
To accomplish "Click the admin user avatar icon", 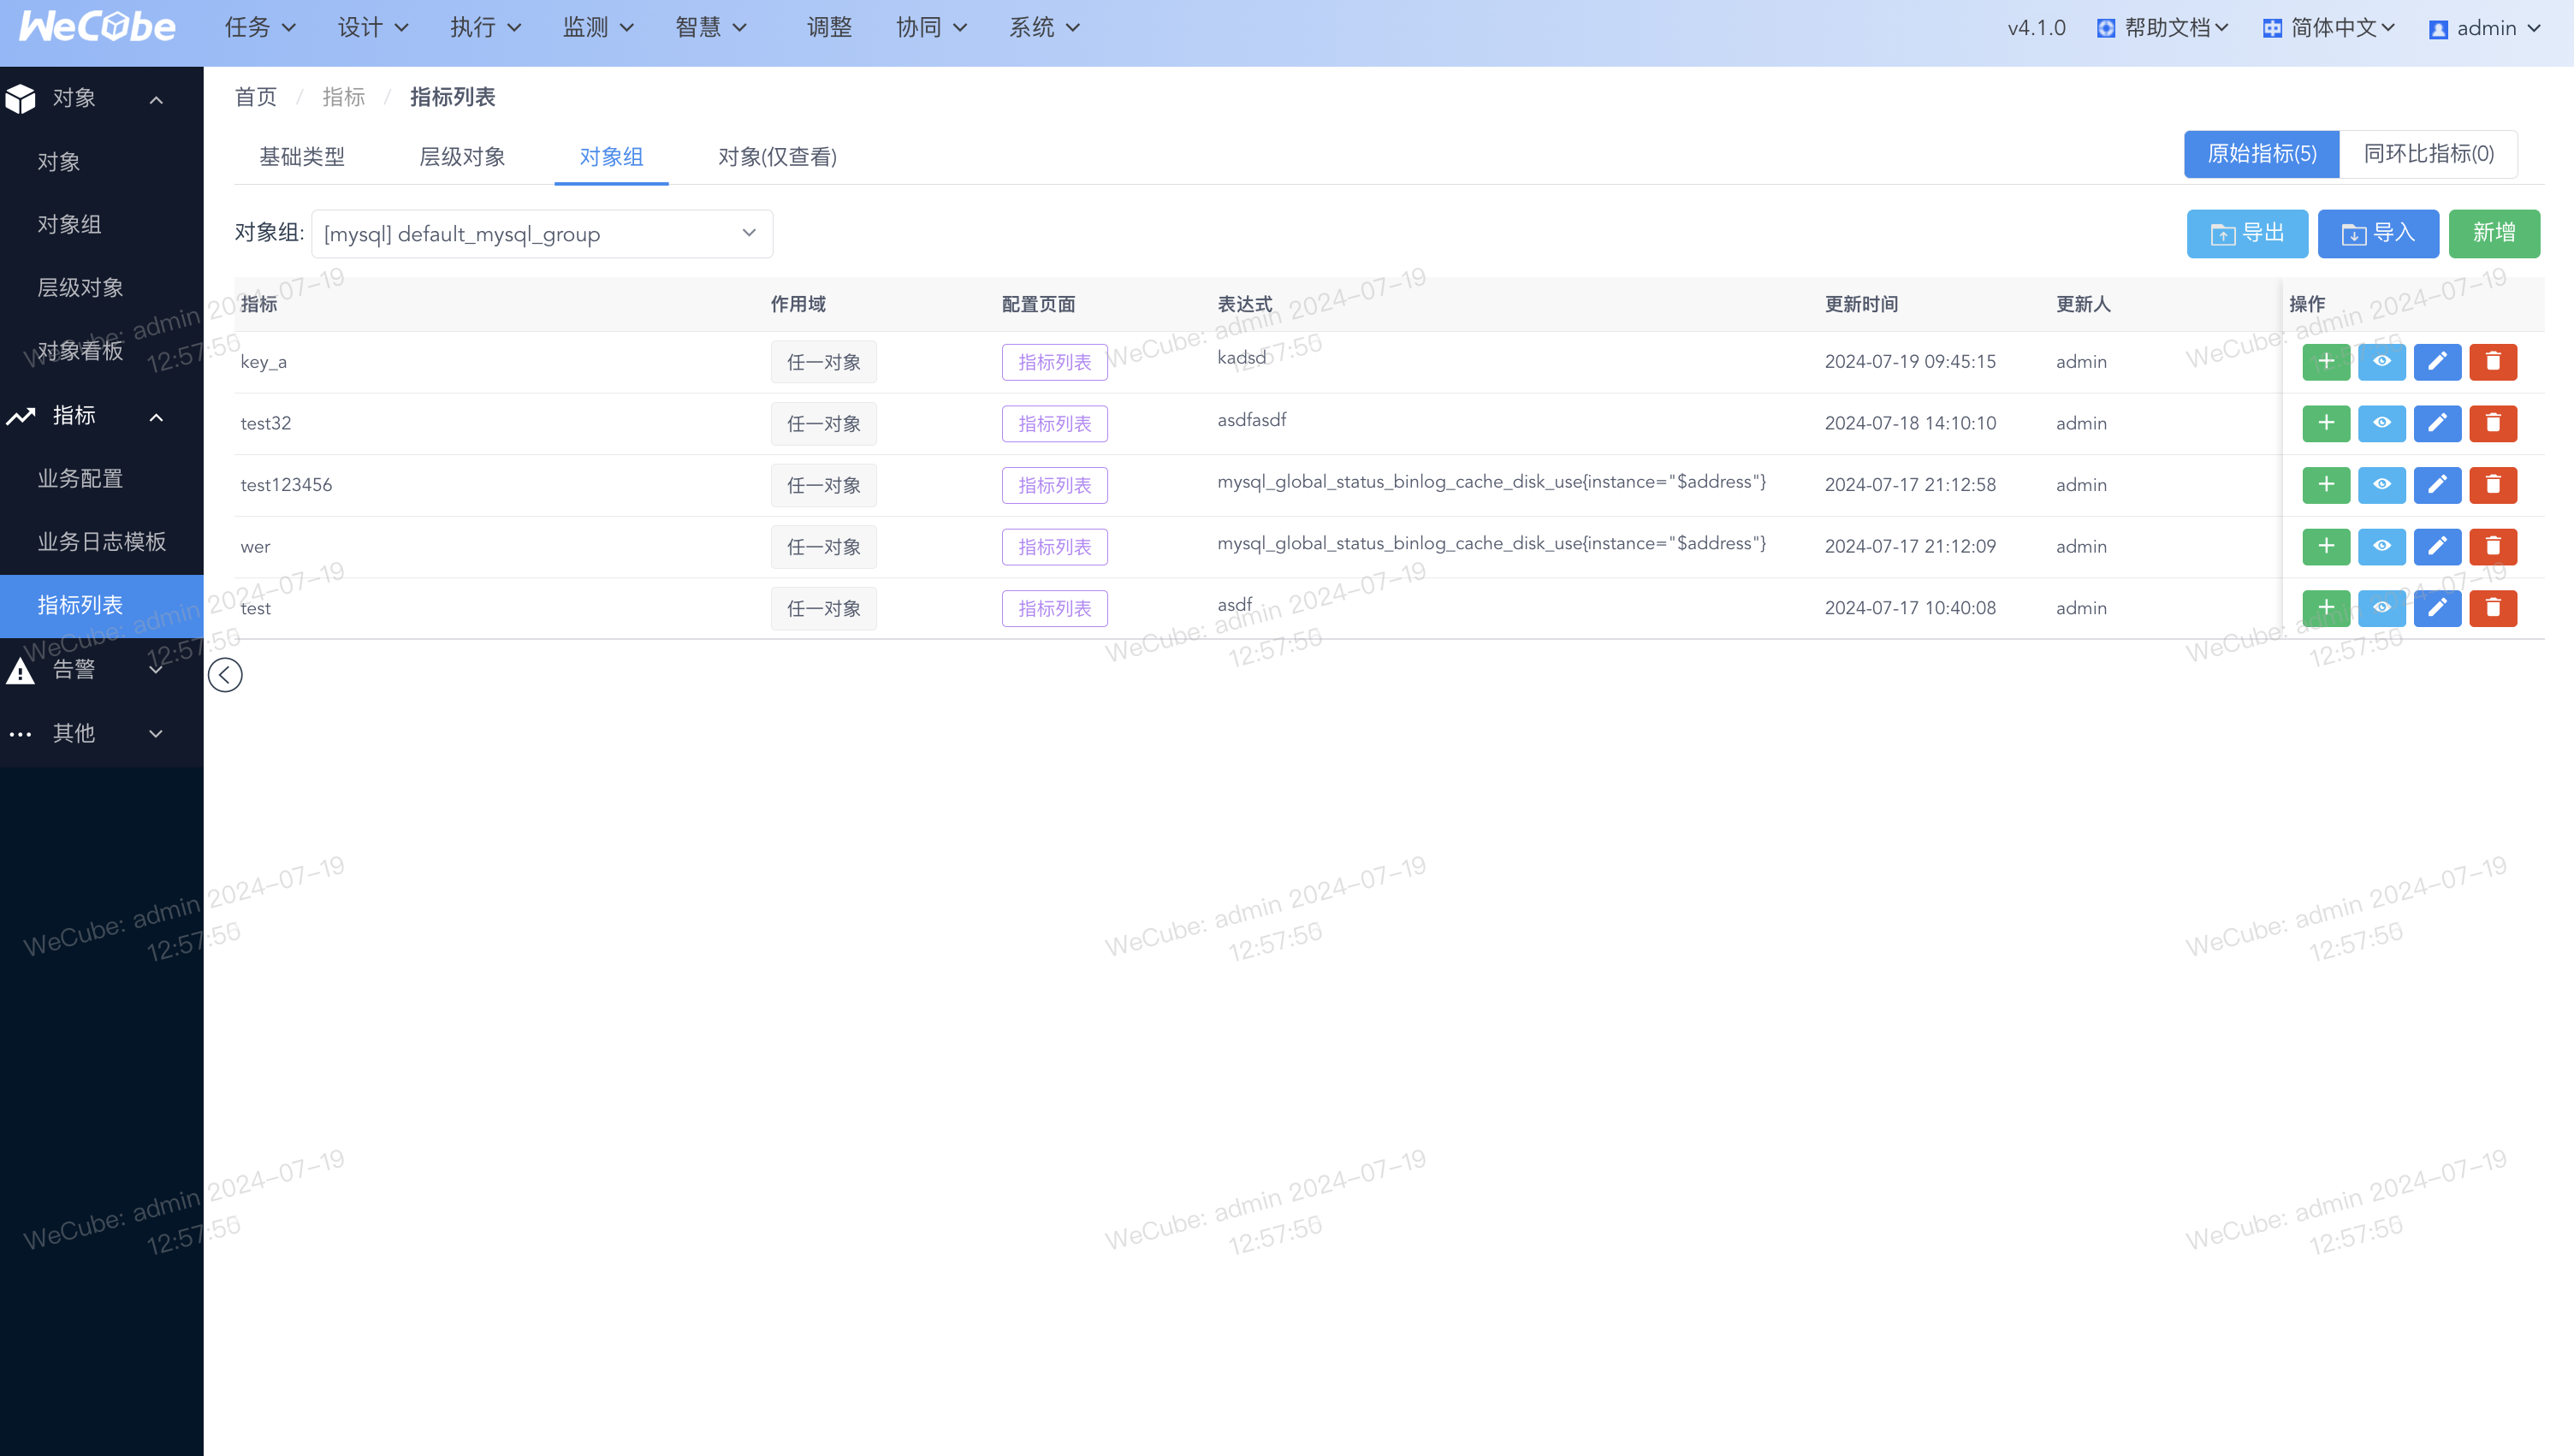I will [2438, 29].
